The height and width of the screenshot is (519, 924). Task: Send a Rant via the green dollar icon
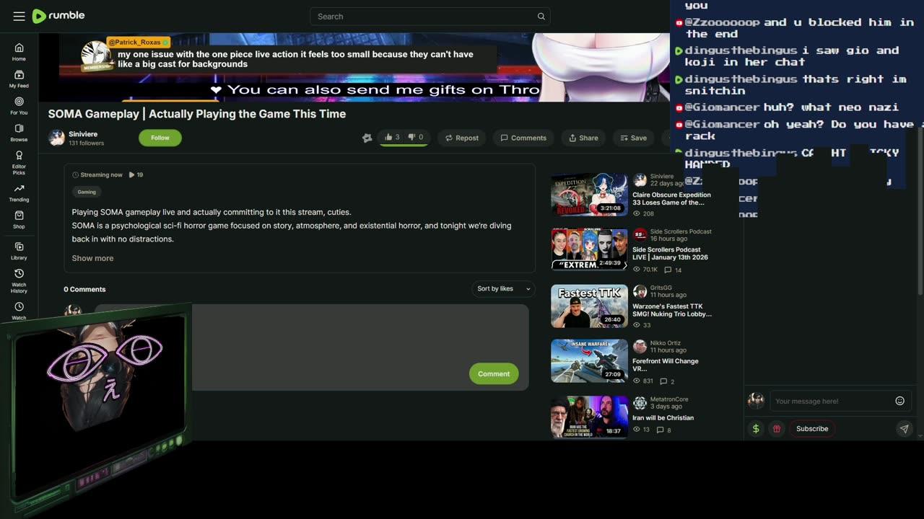click(x=756, y=428)
